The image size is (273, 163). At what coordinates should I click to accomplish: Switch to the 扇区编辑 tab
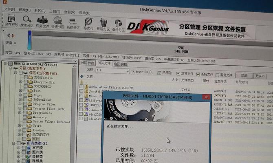pos(121,64)
